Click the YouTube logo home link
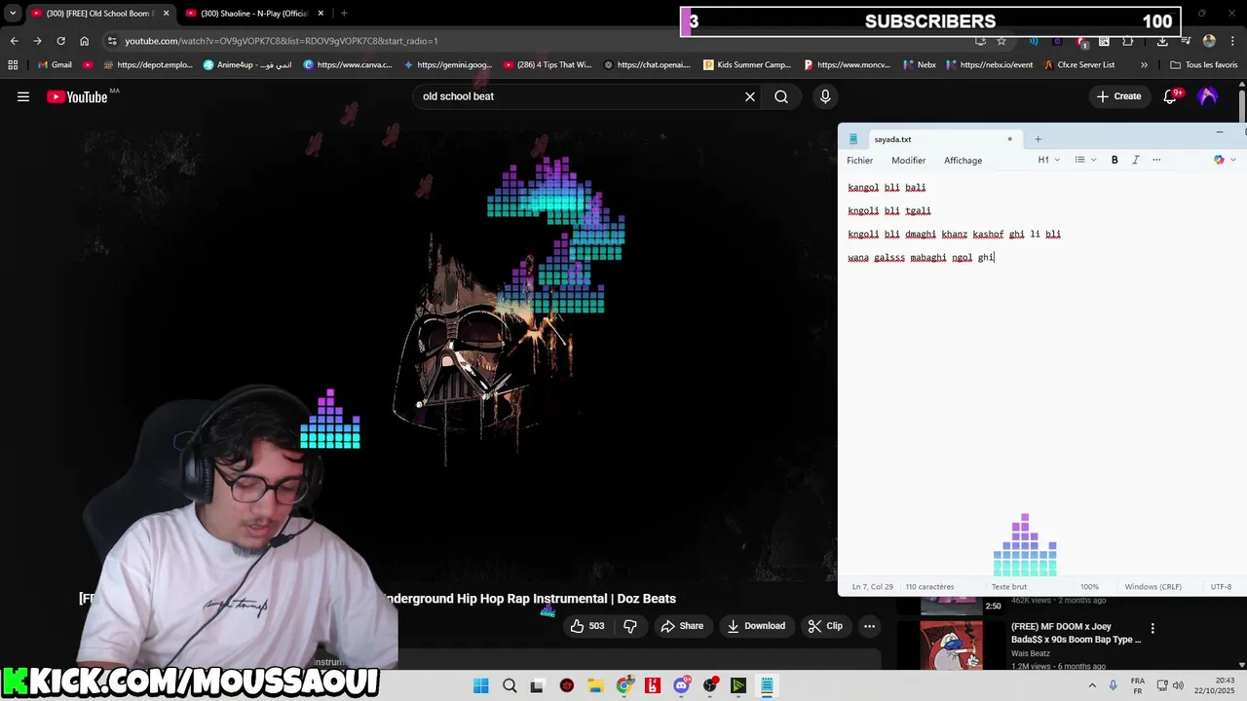This screenshot has width=1247, height=701. click(77, 96)
